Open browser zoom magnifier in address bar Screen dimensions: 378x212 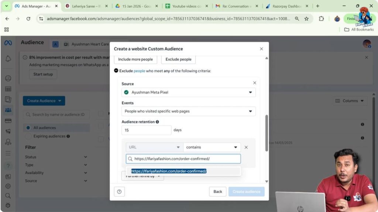[297, 18]
